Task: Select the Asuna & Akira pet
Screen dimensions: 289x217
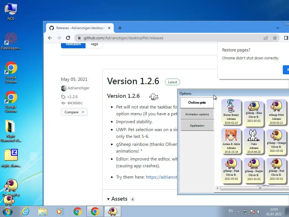Action: [x=231, y=141]
